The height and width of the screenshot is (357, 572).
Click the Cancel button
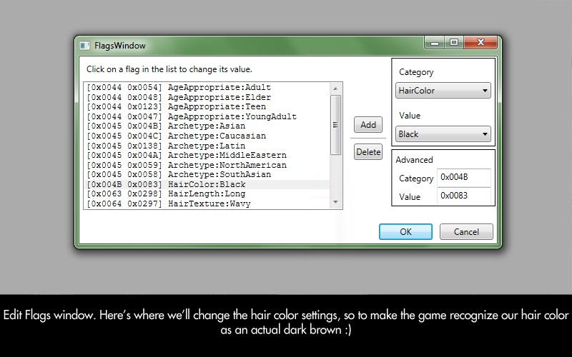click(x=466, y=231)
